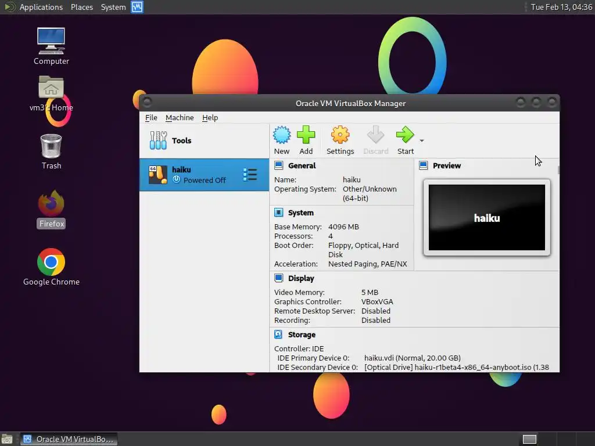
Task: Open the Computer desktop icon
Action: pyautogui.click(x=51, y=46)
